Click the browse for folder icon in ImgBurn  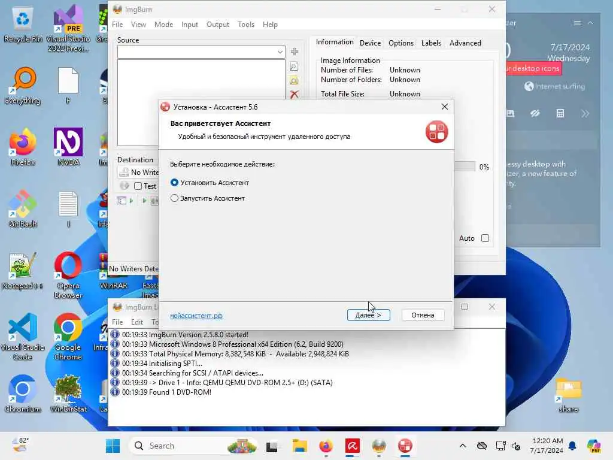pyautogui.click(x=294, y=81)
